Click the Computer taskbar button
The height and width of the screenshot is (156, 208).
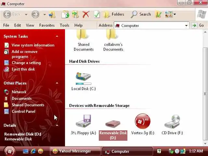(127, 151)
